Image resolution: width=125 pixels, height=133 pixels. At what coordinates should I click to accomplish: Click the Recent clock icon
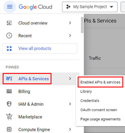click(9, 35)
